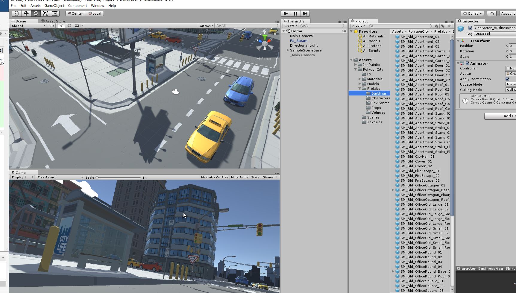
Task: Click the Hierarchy panel lock icon
Action: point(339,22)
